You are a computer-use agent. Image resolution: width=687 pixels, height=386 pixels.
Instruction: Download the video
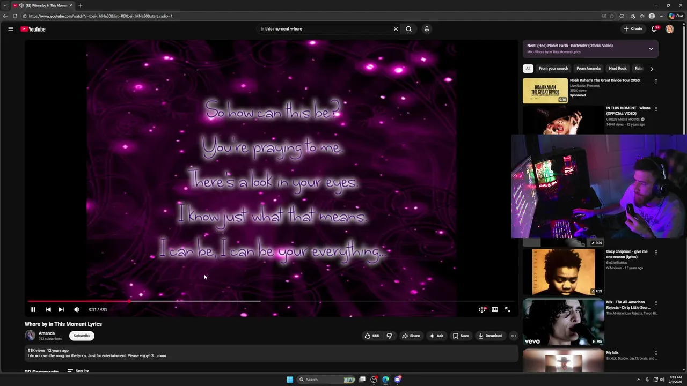(x=491, y=336)
